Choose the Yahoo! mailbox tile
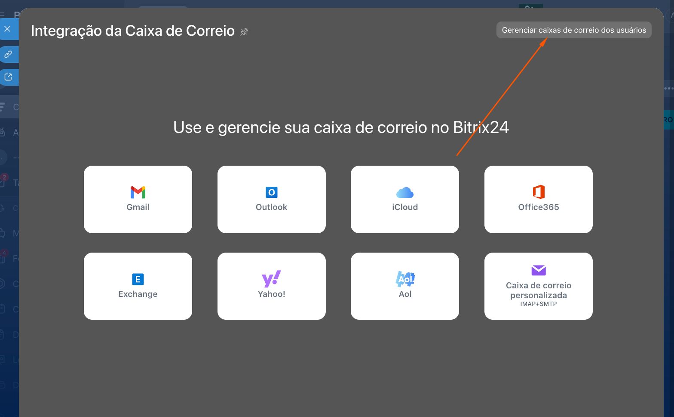The height and width of the screenshot is (417, 674). (x=271, y=286)
